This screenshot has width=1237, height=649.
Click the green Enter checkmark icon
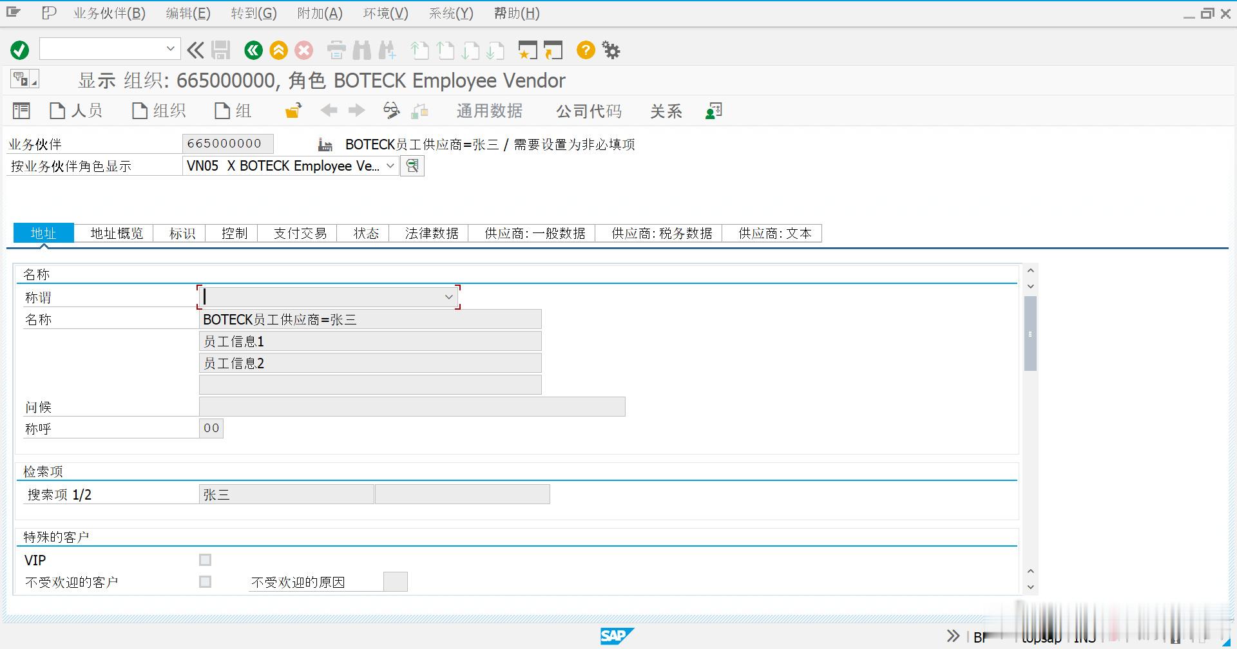pyautogui.click(x=20, y=50)
